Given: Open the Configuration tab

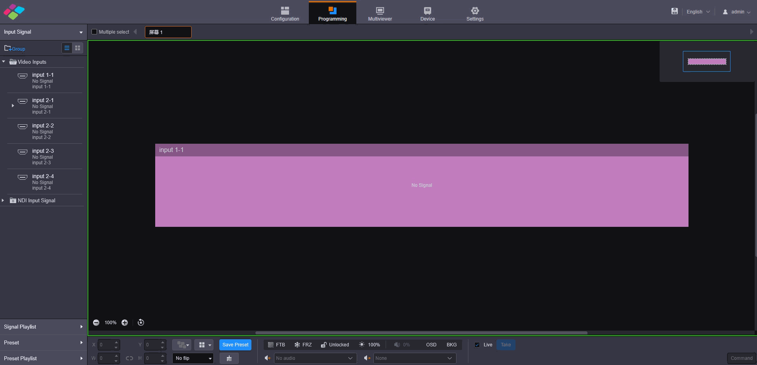Looking at the screenshot, I should pos(285,13).
